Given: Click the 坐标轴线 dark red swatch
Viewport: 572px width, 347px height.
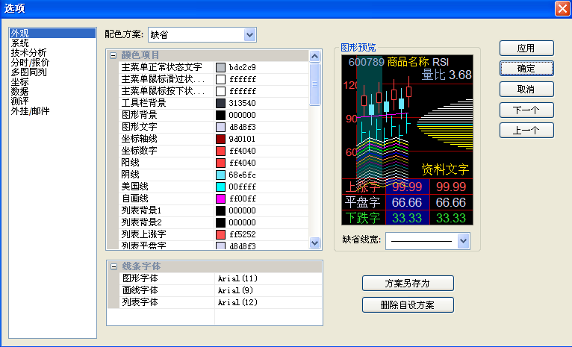Looking at the screenshot, I should click(220, 139).
